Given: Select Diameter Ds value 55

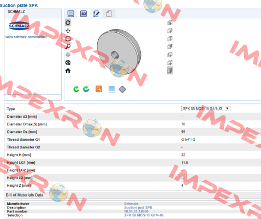Looking at the screenshot, I should pos(183,132).
